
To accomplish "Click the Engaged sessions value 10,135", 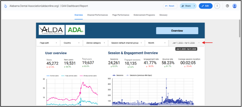I will tap(130, 63).
